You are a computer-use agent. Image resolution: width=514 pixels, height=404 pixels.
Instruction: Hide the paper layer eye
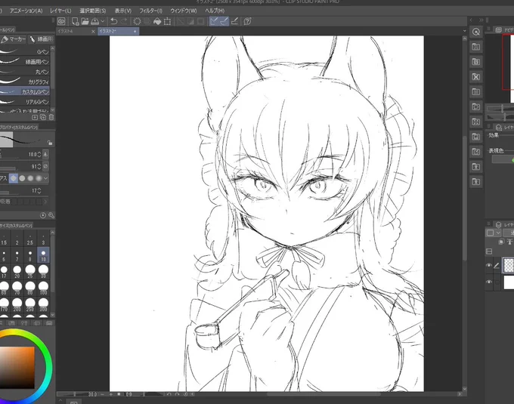pos(489,282)
